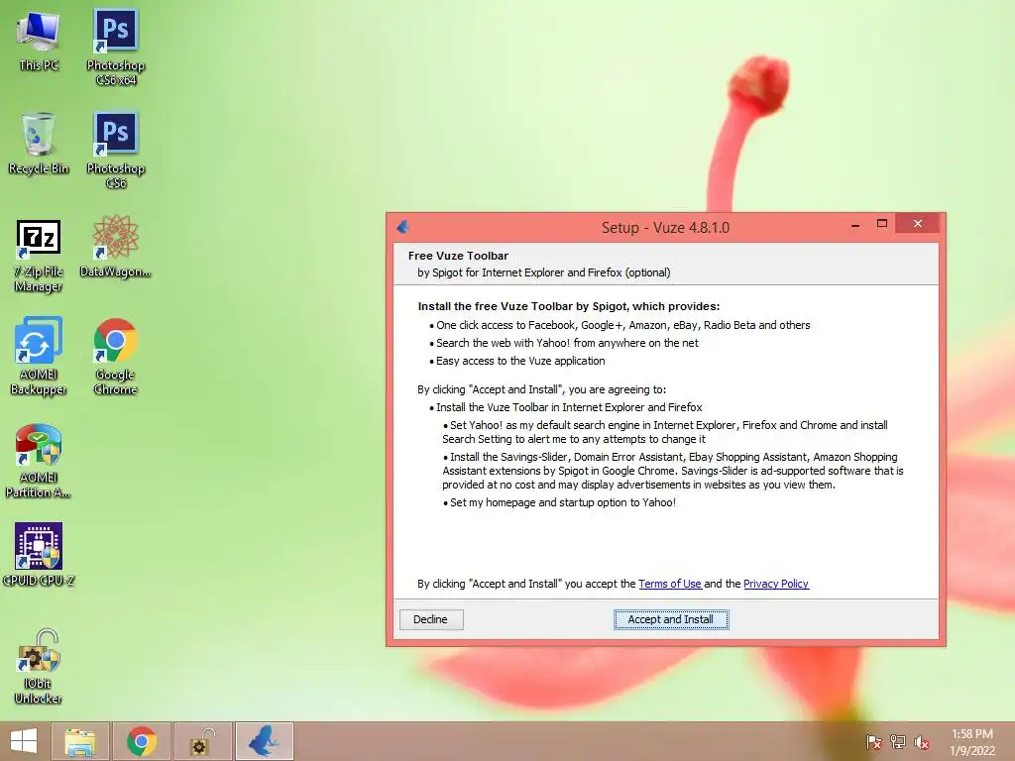The height and width of the screenshot is (761, 1015).
Task: Click Accept and Install button
Action: pos(671,619)
